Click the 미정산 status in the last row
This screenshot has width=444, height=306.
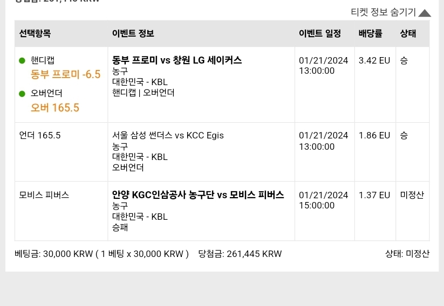pyautogui.click(x=412, y=195)
